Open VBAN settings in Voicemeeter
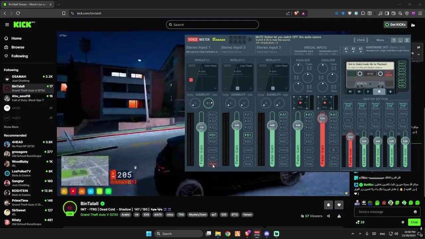 pos(361,40)
